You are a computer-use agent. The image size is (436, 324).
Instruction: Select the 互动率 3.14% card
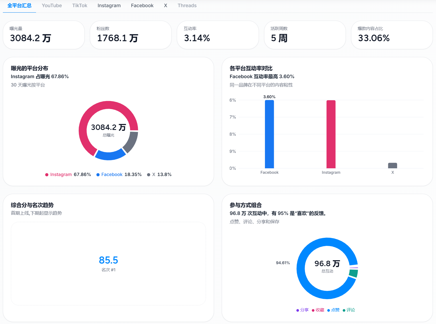coord(218,35)
